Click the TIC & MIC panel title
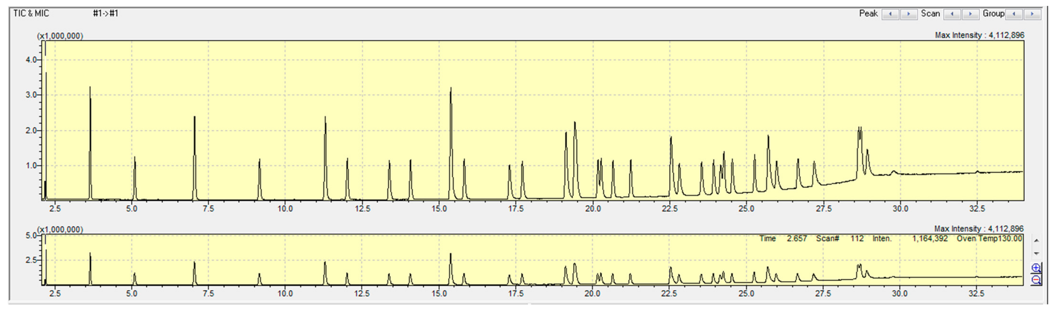This screenshot has height=311, width=1054. point(31,13)
